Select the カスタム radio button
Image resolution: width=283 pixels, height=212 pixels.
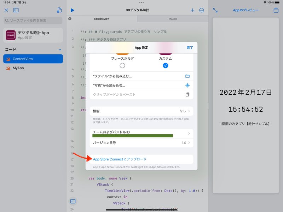click(x=166, y=66)
